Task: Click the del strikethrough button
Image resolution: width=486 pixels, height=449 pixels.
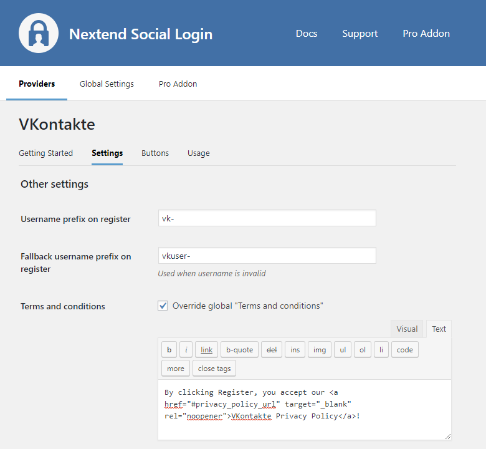Action: point(271,350)
